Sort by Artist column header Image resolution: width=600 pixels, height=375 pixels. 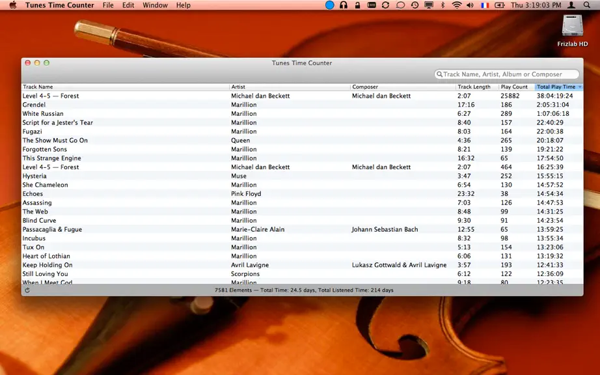(290, 87)
